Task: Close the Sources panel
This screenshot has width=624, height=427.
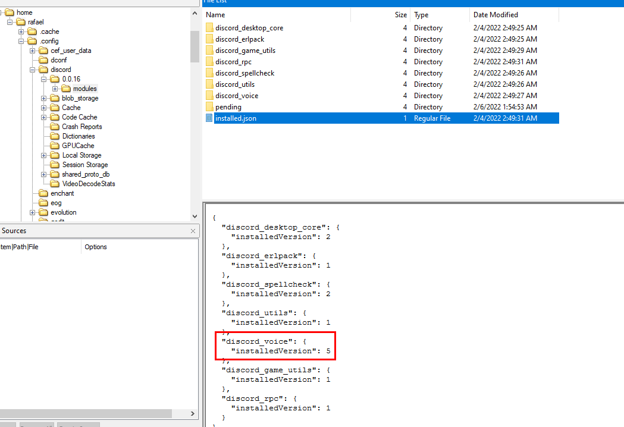Action: coord(193,231)
